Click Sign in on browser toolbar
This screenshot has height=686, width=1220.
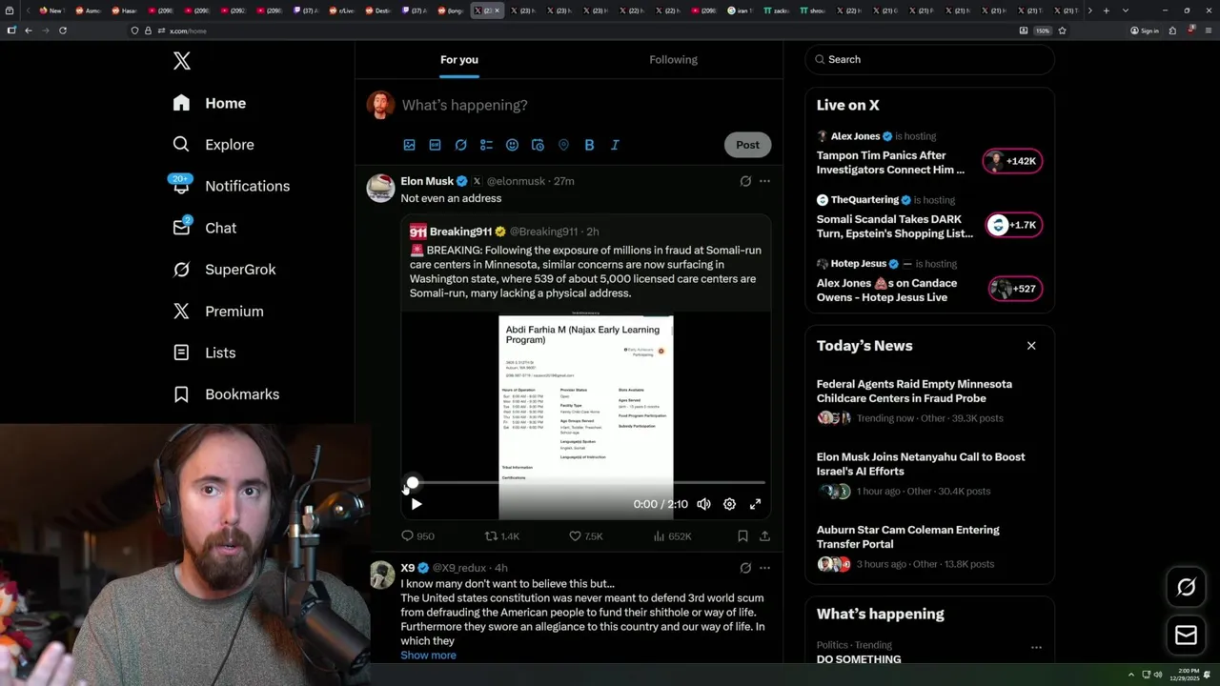pos(1145,30)
